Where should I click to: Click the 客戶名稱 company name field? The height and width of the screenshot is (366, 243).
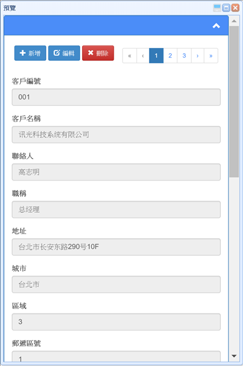coord(116,135)
